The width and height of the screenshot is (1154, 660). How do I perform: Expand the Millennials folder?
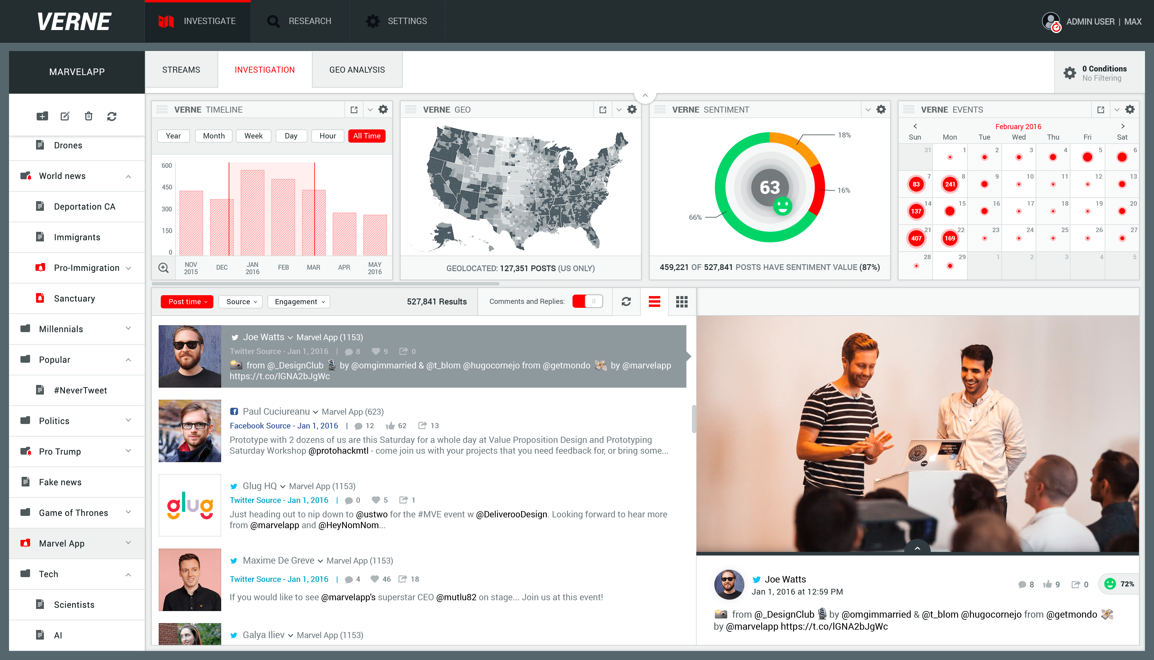pyautogui.click(x=128, y=328)
